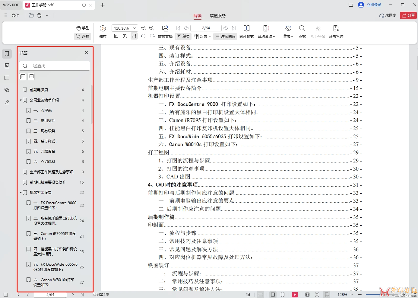Open the thumbnails panel sidebar icon

pyautogui.click(x=7, y=66)
